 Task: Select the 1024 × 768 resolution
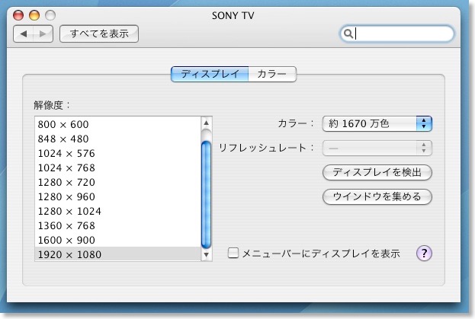[117, 167]
